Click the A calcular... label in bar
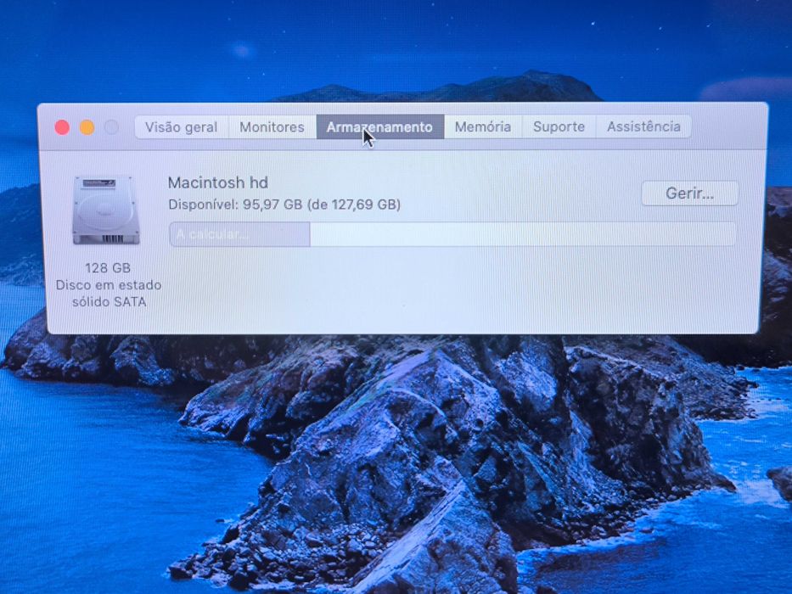Image resolution: width=792 pixels, height=594 pixels. click(213, 234)
